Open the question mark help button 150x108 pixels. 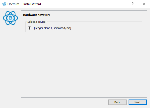click(x=133, y=4)
